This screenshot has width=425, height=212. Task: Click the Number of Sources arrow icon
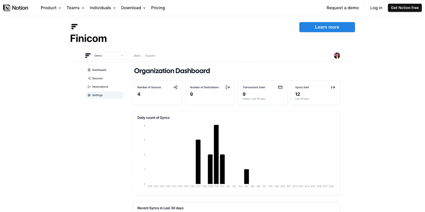[x=175, y=87]
